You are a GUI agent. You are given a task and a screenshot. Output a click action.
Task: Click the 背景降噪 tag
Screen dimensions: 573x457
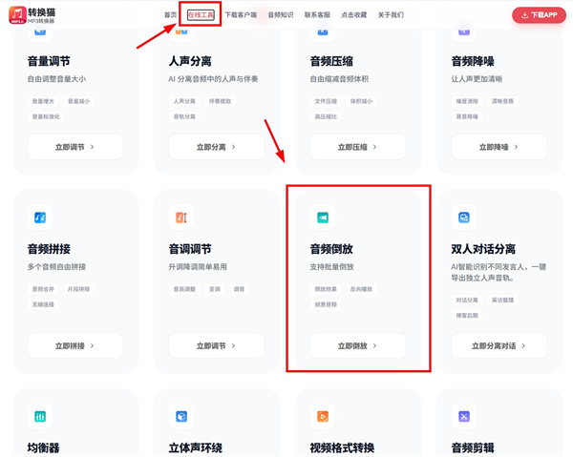pos(467,116)
